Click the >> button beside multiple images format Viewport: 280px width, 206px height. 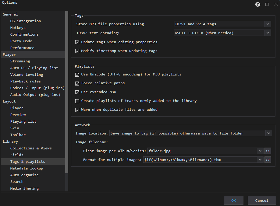pyautogui.click(x=268, y=160)
